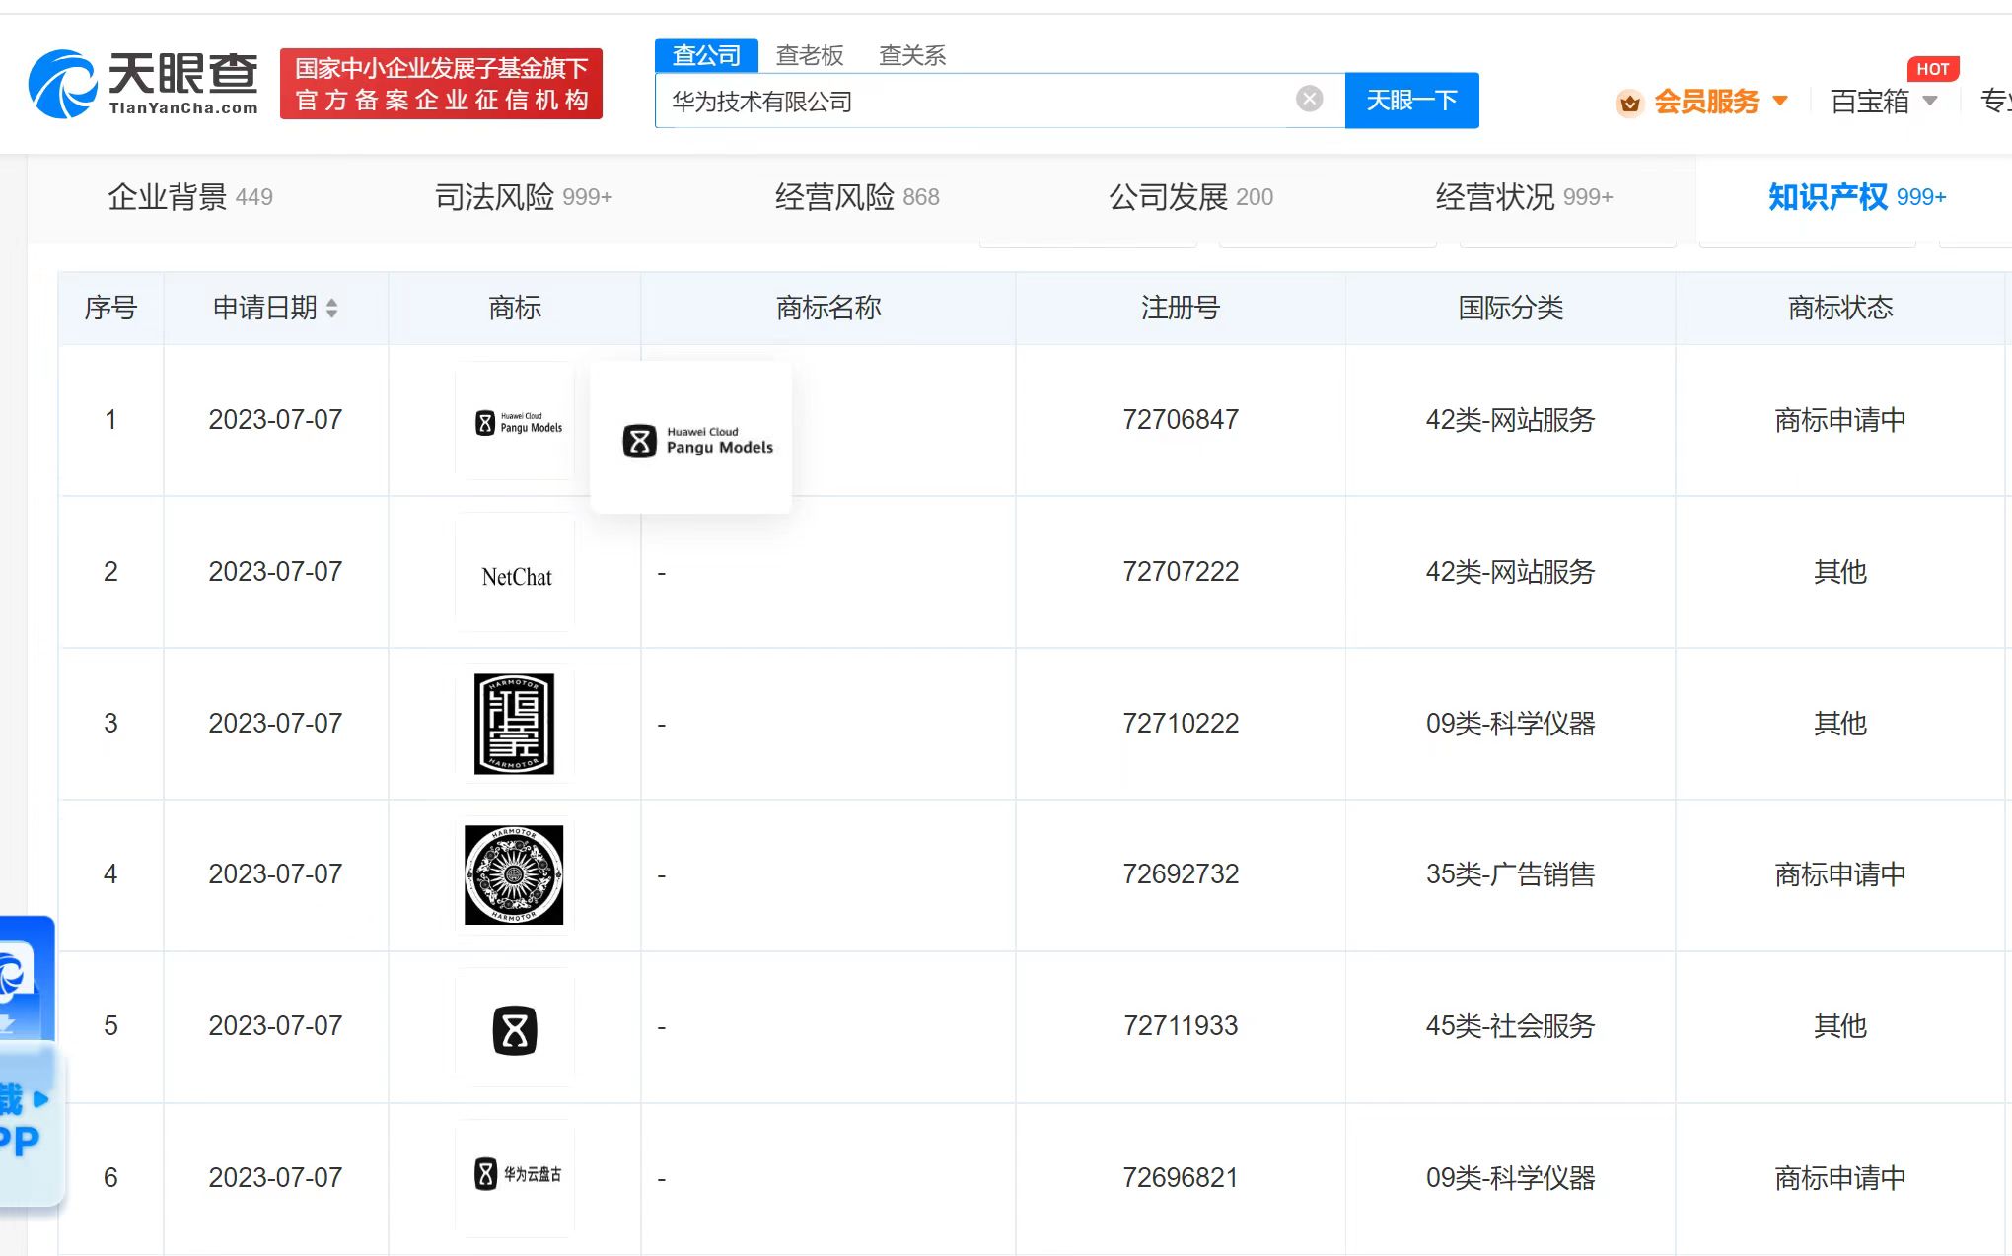The height and width of the screenshot is (1256, 2012).
Task: Open the Harmotor round emblem trademark image
Action: point(515,875)
